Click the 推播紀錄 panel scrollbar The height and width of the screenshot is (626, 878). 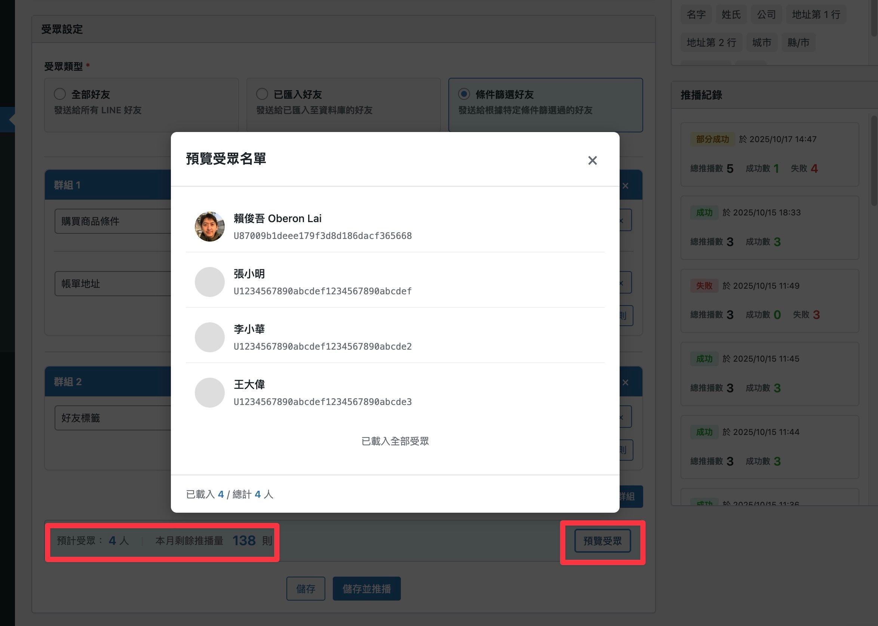pyautogui.click(x=874, y=161)
